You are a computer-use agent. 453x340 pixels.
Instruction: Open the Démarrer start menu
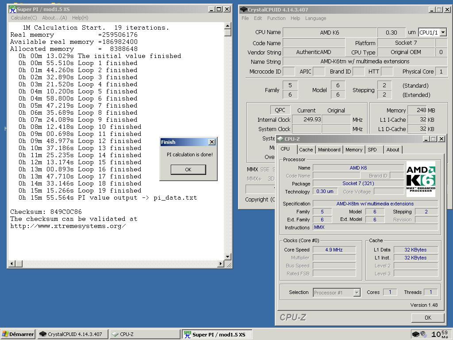click(x=18, y=334)
